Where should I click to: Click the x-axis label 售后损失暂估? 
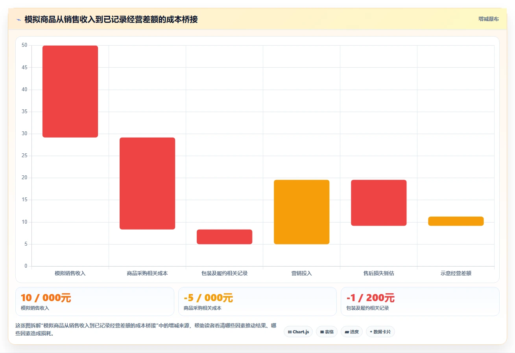[378, 273]
